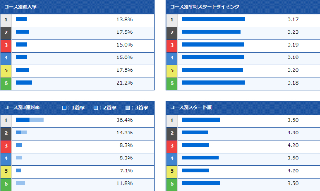This screenshot has height=191, width=320.
Task: Select red course 3 badge in コース別進入率
Action: [6, 45]
